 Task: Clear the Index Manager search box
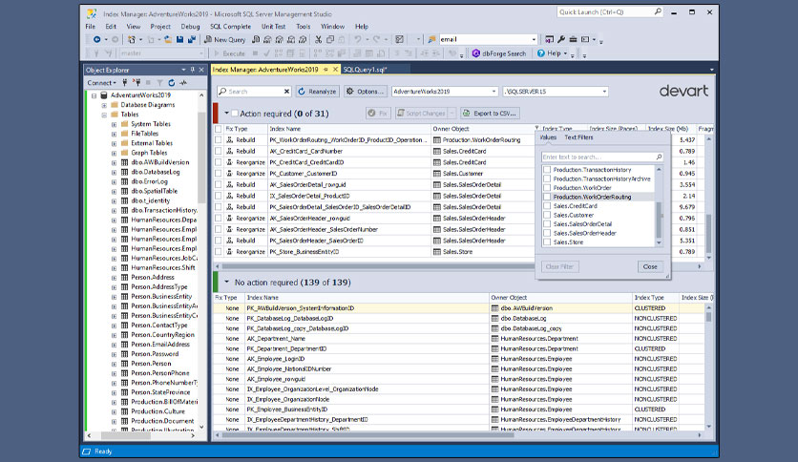click(x=286, y=92)
